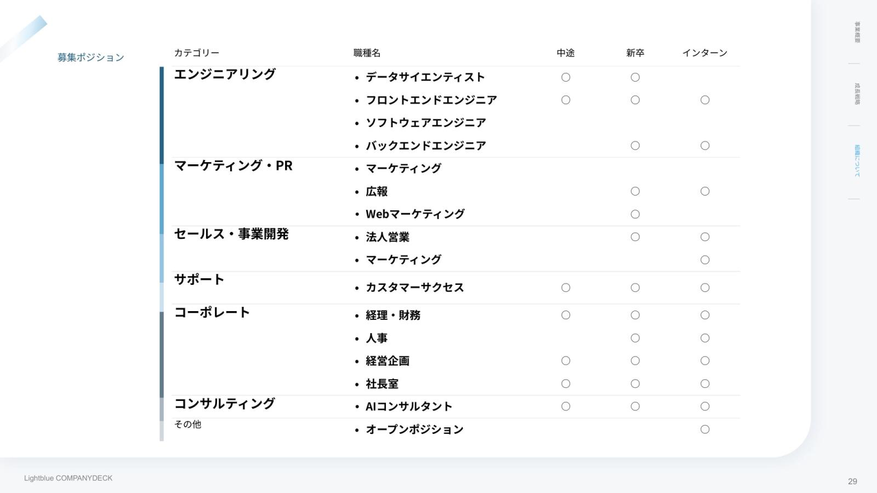877x493 pixels.
Task: Select the コンサルティング category label
Action: 225,404
